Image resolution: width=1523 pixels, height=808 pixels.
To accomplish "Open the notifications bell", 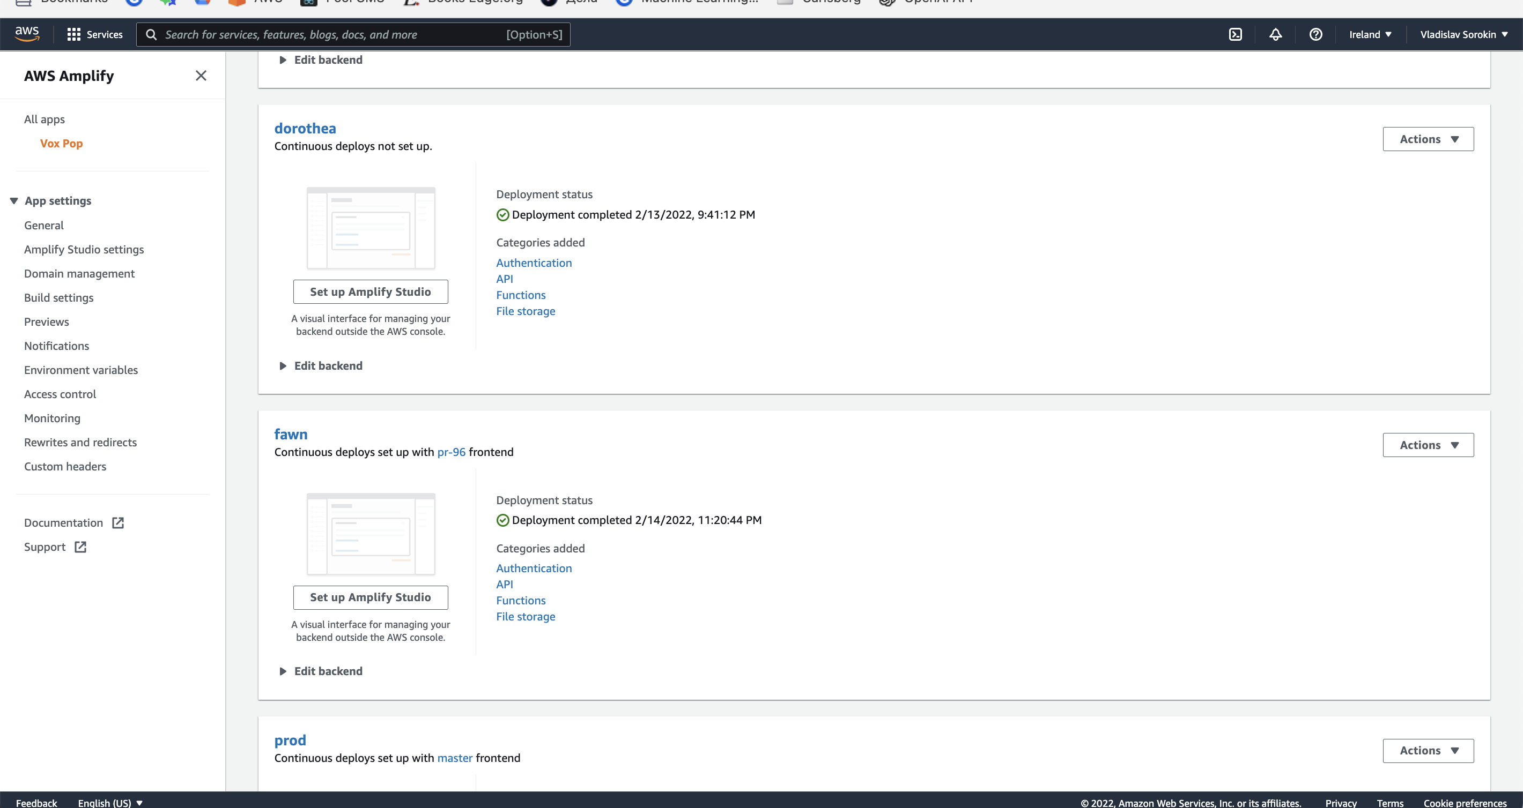I will tap(1275, 34).
